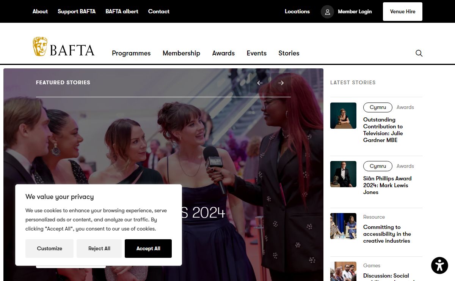Open Support BAFTA page
Viewport: 455px width, 281px height.
[x=77, y=11]
